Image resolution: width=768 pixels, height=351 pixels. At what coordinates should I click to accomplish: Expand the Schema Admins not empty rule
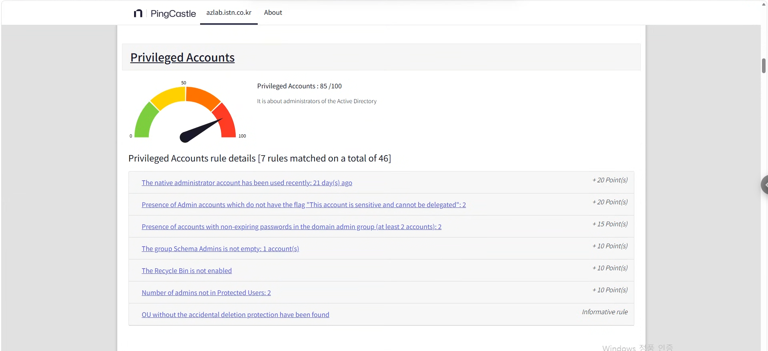tap(220, 249)
